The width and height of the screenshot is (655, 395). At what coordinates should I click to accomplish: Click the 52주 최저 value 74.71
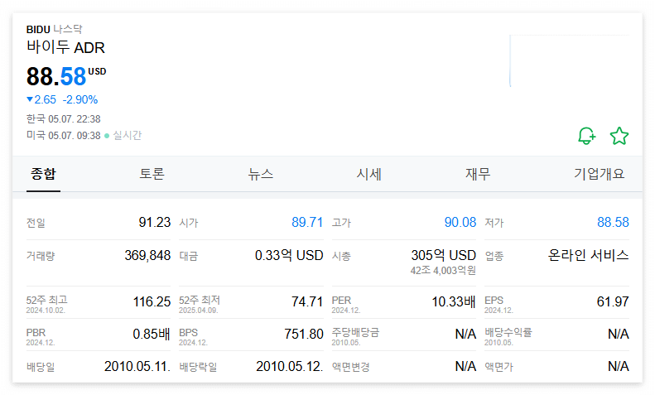[307, 301]
